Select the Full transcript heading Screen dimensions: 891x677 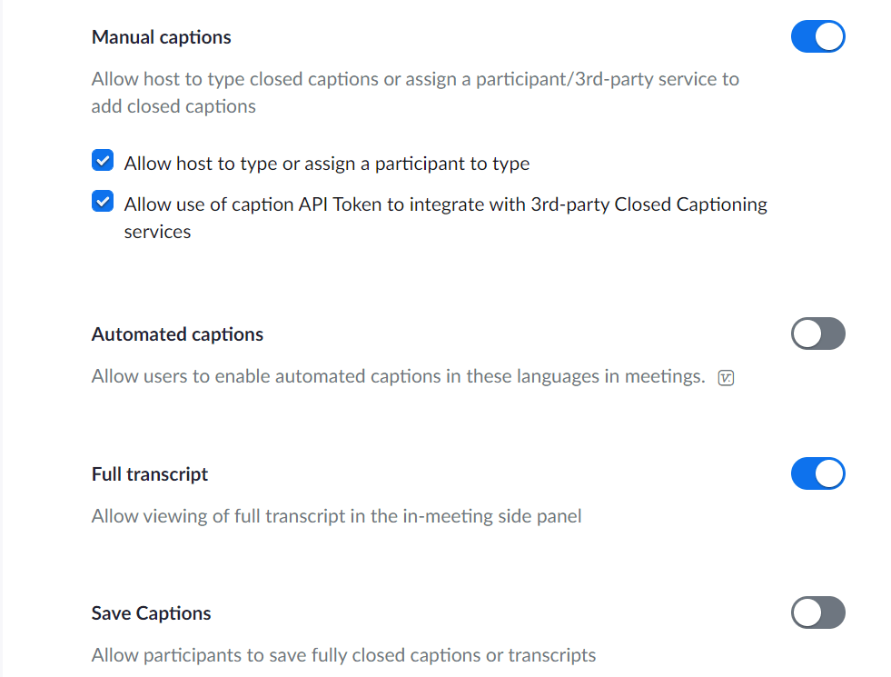pos(150,474)
